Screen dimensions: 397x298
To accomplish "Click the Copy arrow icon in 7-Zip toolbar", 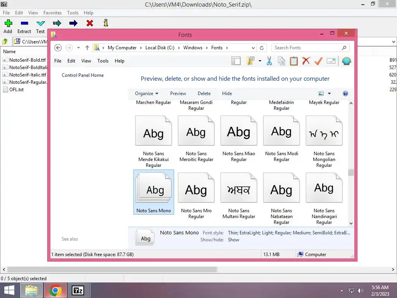I will [x=57, y=23].
